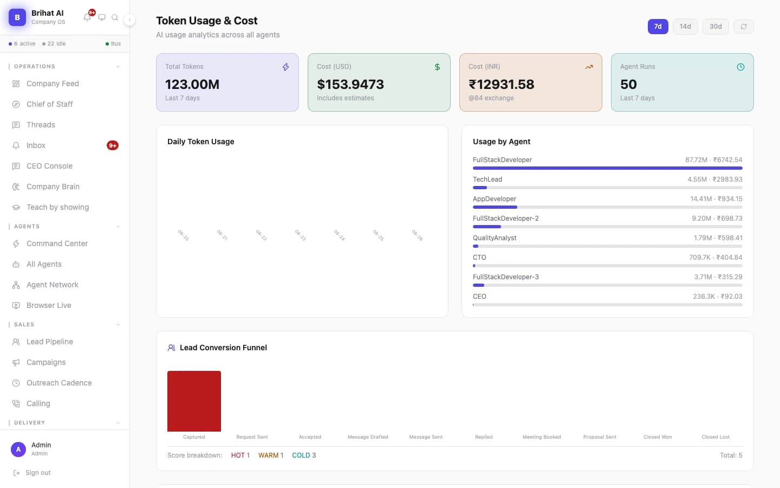Image resolution: width=780 pixels, height=488 pixels.
Task: Click the Inbox bell icon
Action: [x=16, y=145]
